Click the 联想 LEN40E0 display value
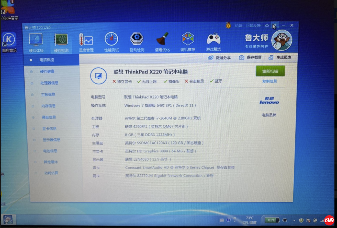337x228 pixels. [148, 159]
